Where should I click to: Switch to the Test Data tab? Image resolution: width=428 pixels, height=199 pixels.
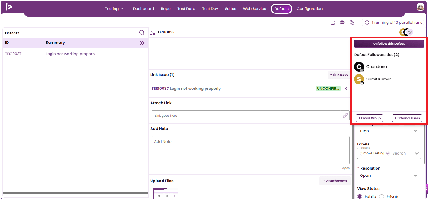tap(186, 9)
